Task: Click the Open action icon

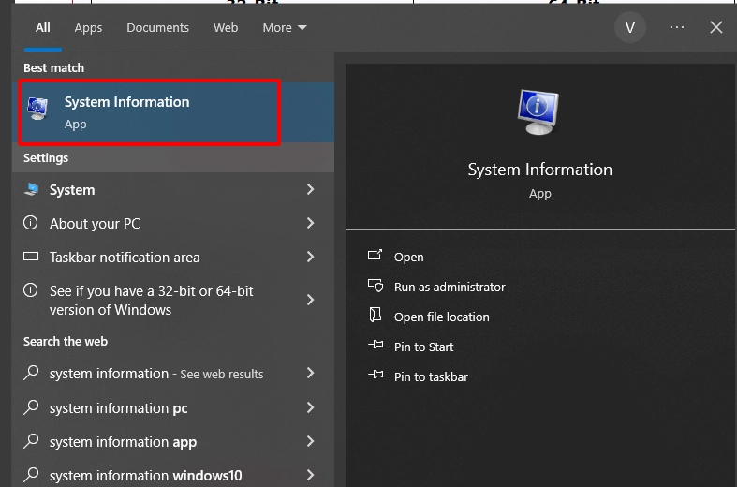Action: (x=375, y=256)
